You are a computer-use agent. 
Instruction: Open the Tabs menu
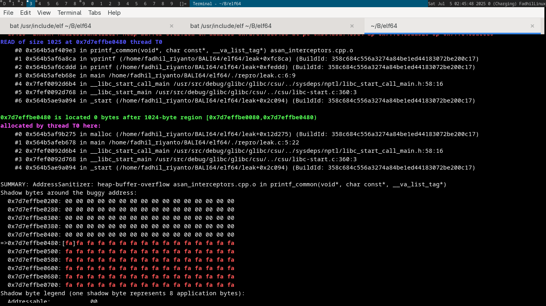pyautogui.click(x=94, y=13)
